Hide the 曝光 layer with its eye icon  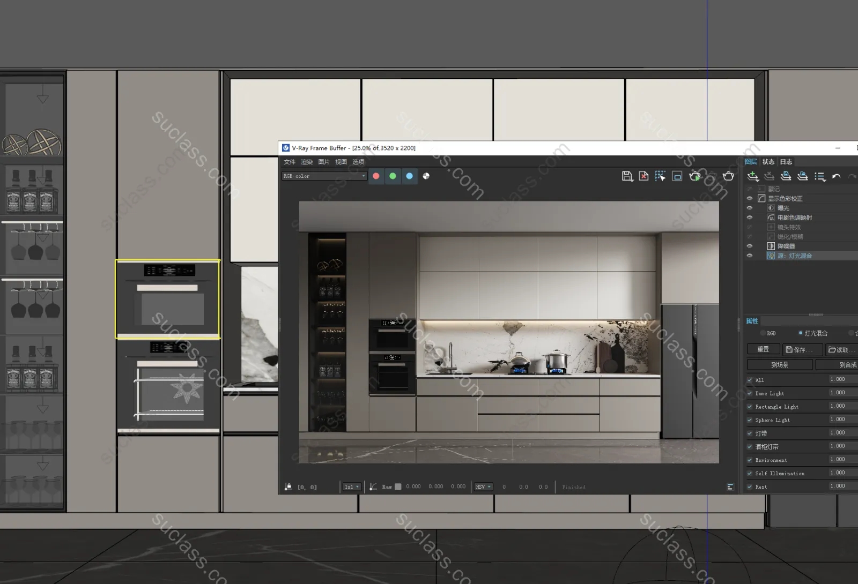pos(750,208)
